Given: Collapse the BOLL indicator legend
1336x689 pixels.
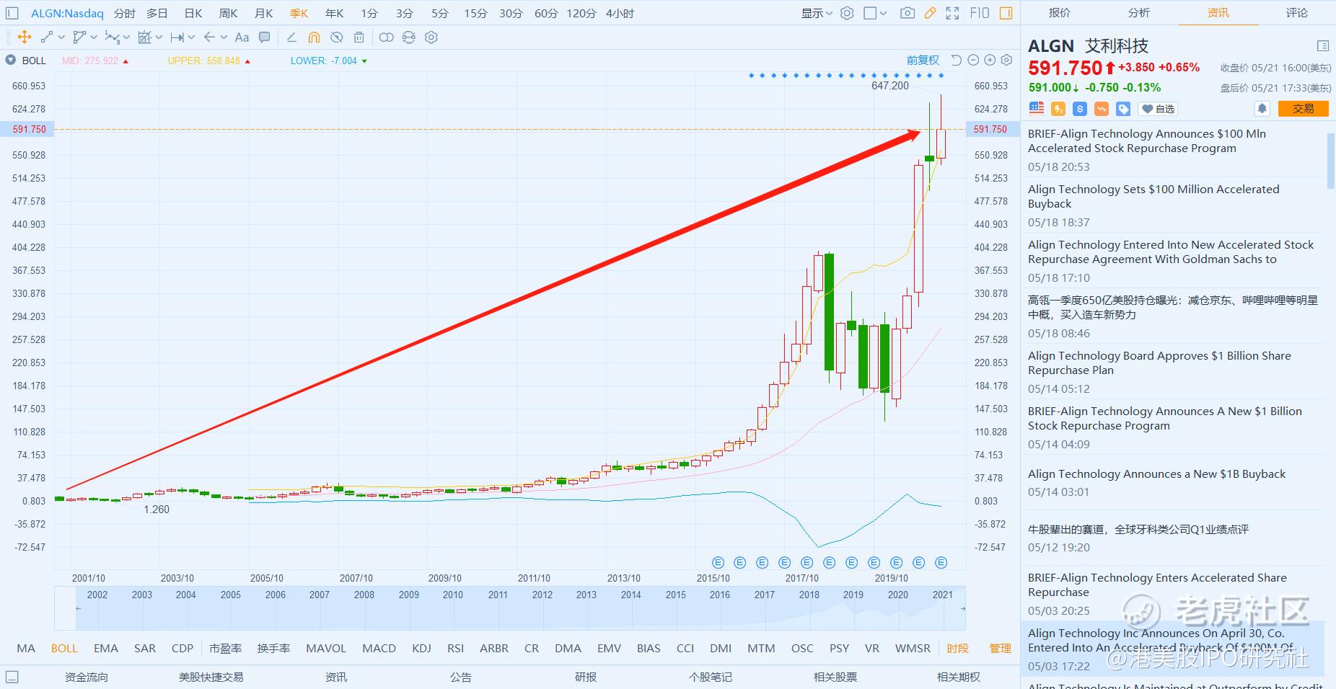Looking at the screenshot, I should pos(10,61).
